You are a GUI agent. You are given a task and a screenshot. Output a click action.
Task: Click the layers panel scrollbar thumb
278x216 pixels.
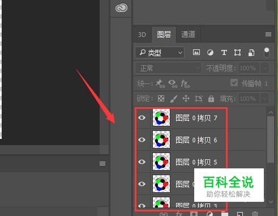click(271, 139)
